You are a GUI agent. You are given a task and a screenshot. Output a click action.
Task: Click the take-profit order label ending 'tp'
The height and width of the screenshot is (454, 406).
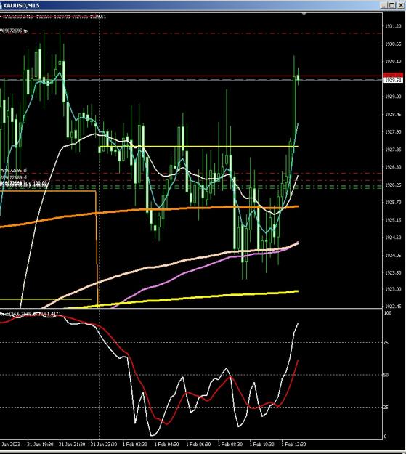click(x=14, y=31)
